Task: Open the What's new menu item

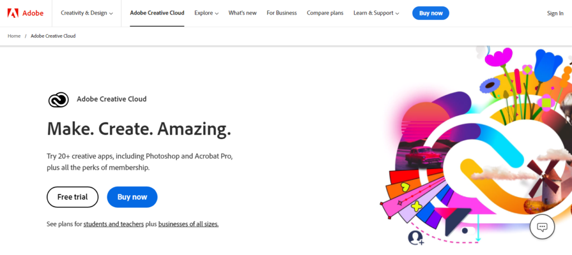Action: (242, 13)
